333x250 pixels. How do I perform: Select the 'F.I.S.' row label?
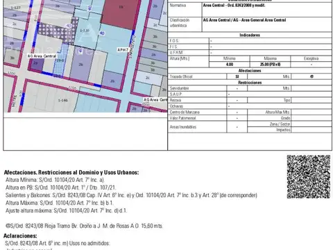[173, 47]
